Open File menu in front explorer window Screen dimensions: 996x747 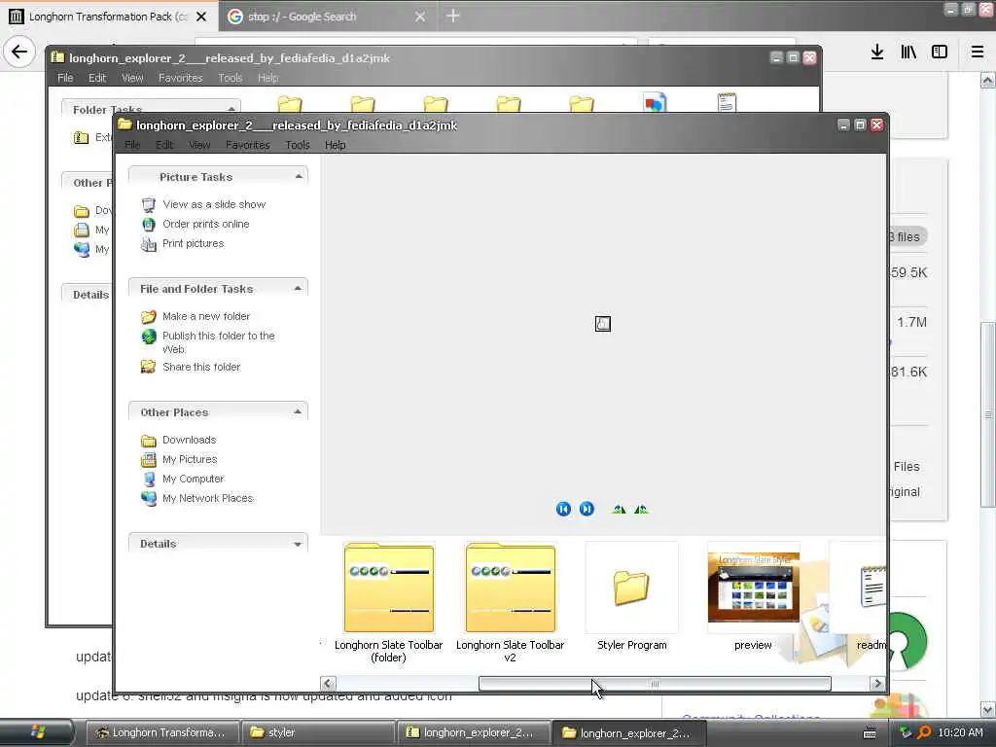(132, 145)
